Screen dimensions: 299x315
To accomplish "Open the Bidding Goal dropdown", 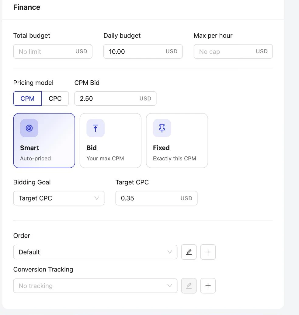I will (59, 198).
